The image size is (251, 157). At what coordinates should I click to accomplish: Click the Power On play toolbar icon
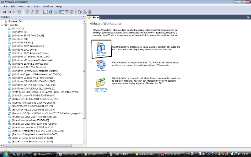pos(14,12)
